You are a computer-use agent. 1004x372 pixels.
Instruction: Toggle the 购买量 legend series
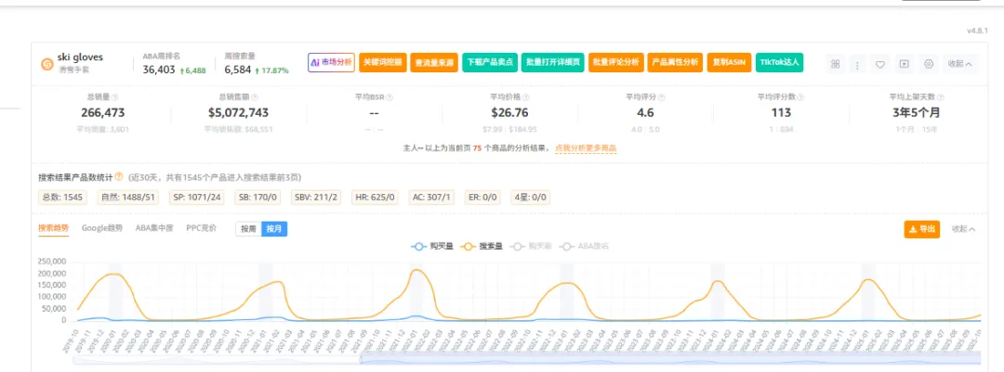432,246
